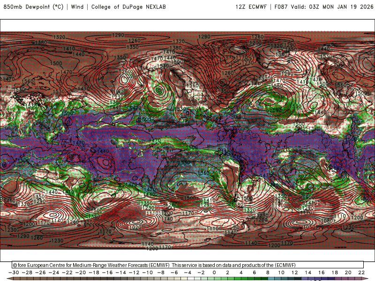
Task: Click the "-18" color scale label
Action: point(94,273)
